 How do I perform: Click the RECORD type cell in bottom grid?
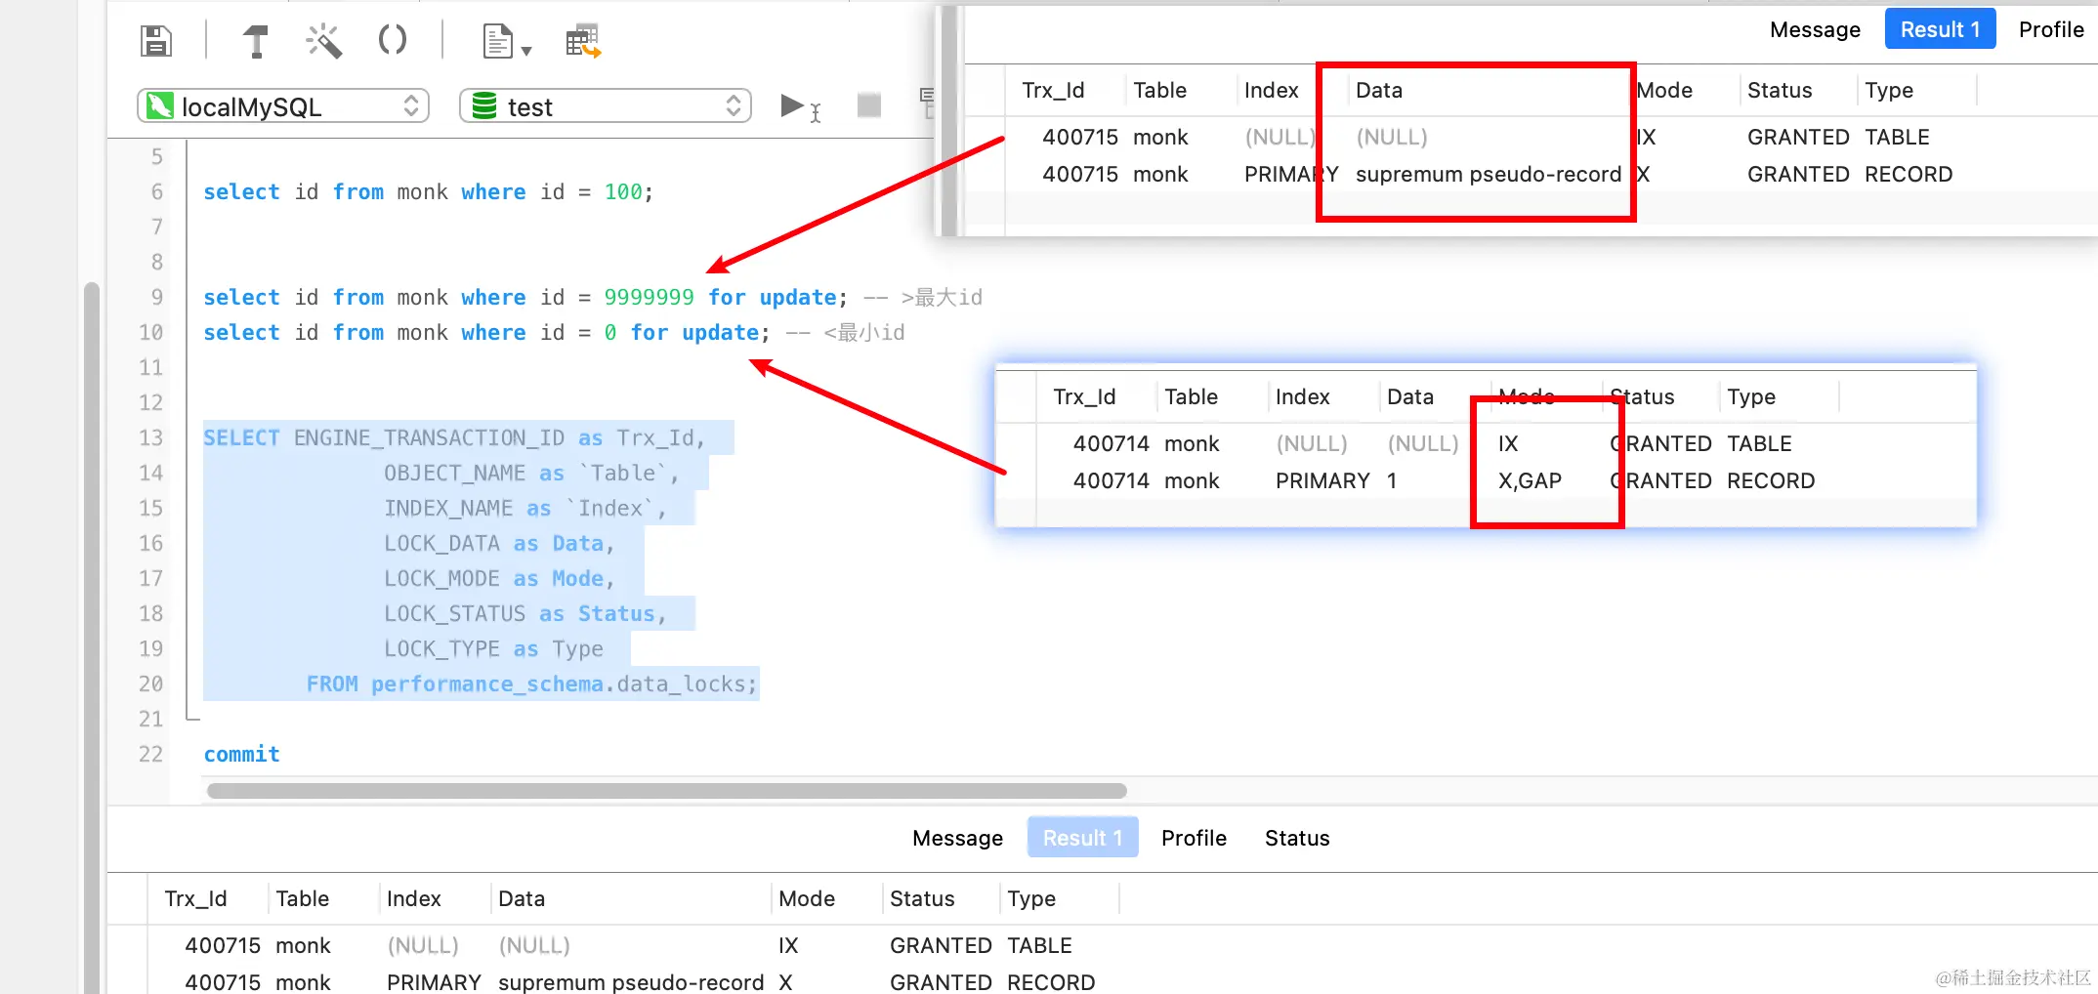point(1051,981)
